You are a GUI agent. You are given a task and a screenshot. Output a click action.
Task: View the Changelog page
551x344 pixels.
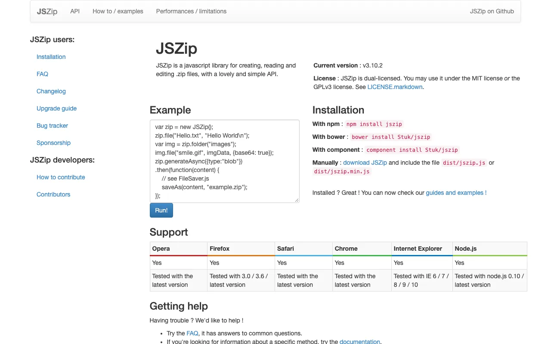(51, 91)
